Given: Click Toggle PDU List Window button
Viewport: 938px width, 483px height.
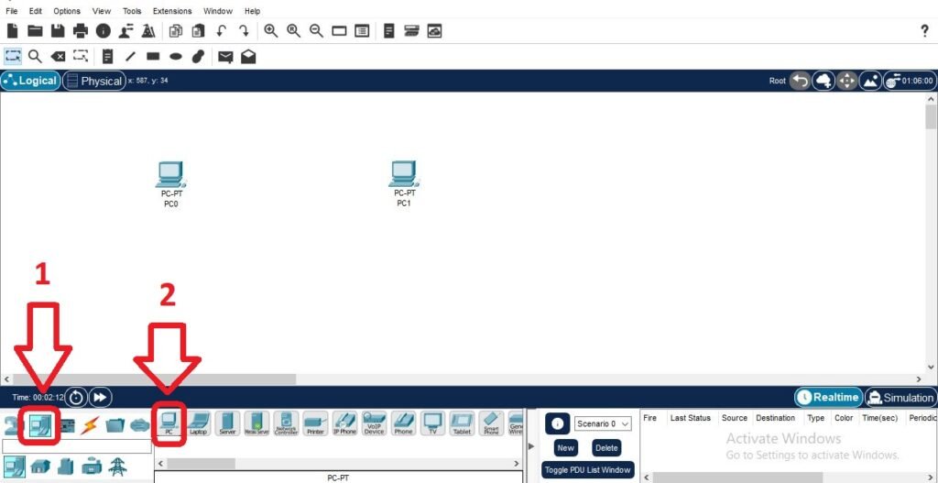Looking at the screenshot, I should 586,470.
